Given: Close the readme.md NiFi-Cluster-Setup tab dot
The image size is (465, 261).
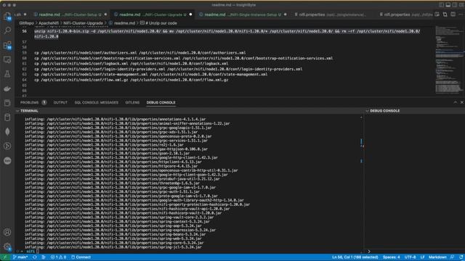Looking at the screenshot, I should coord(105,14).
